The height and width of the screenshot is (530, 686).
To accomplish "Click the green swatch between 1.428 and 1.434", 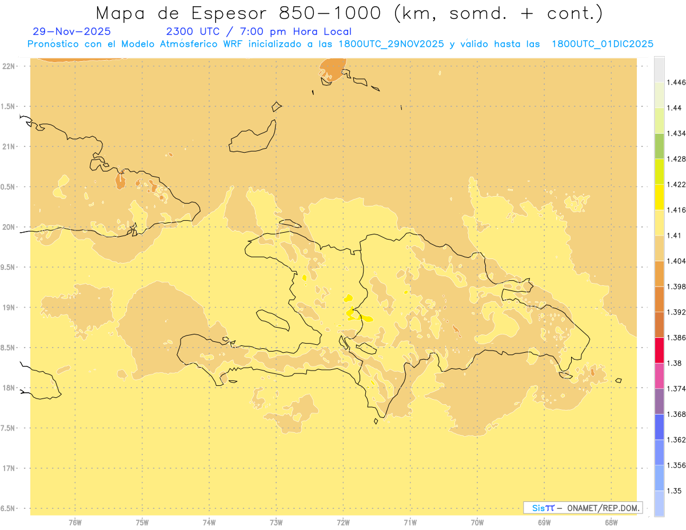I will 659,146.
